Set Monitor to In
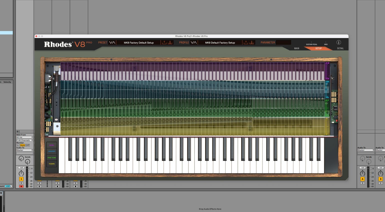 point(18,145)
